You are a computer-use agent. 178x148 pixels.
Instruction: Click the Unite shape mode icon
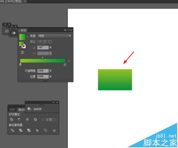12,120
